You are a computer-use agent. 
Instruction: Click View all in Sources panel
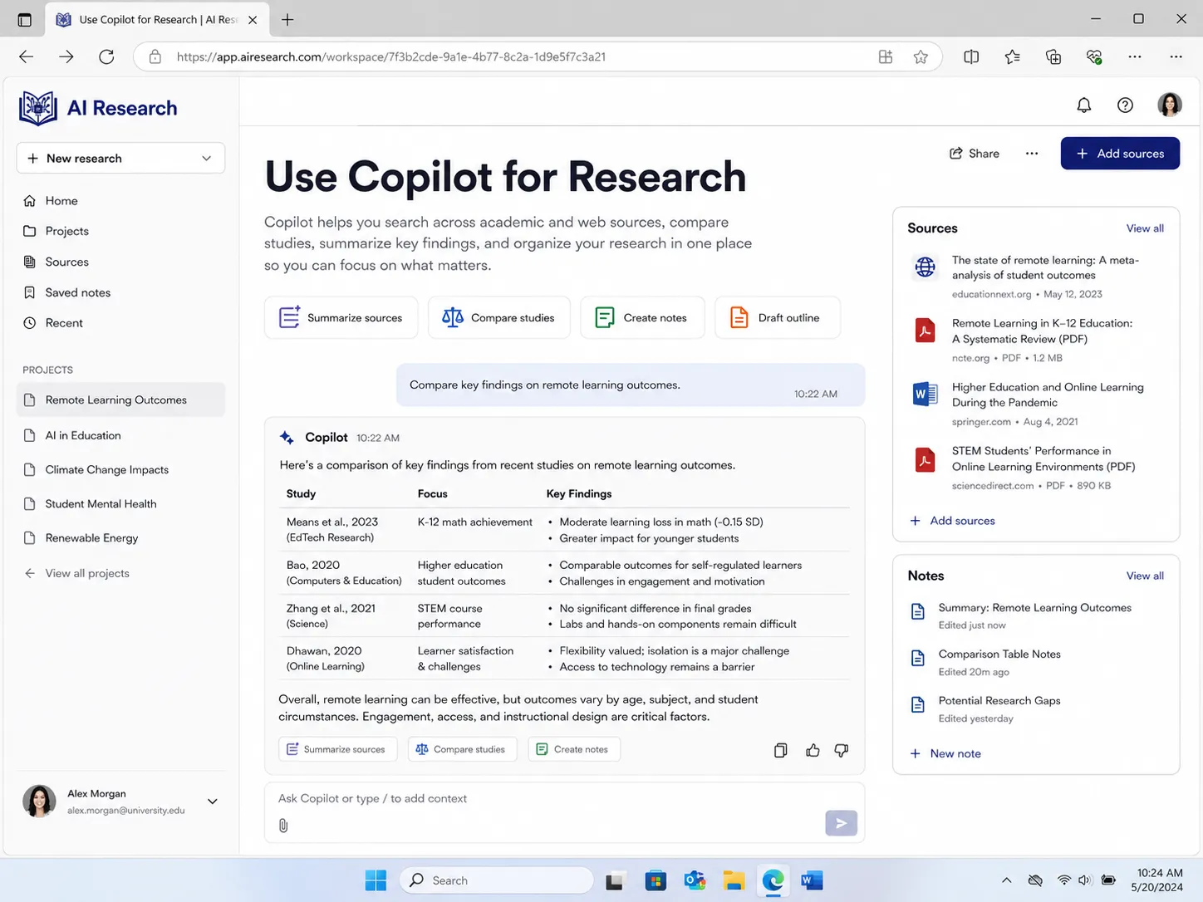tap(1145, 228)
